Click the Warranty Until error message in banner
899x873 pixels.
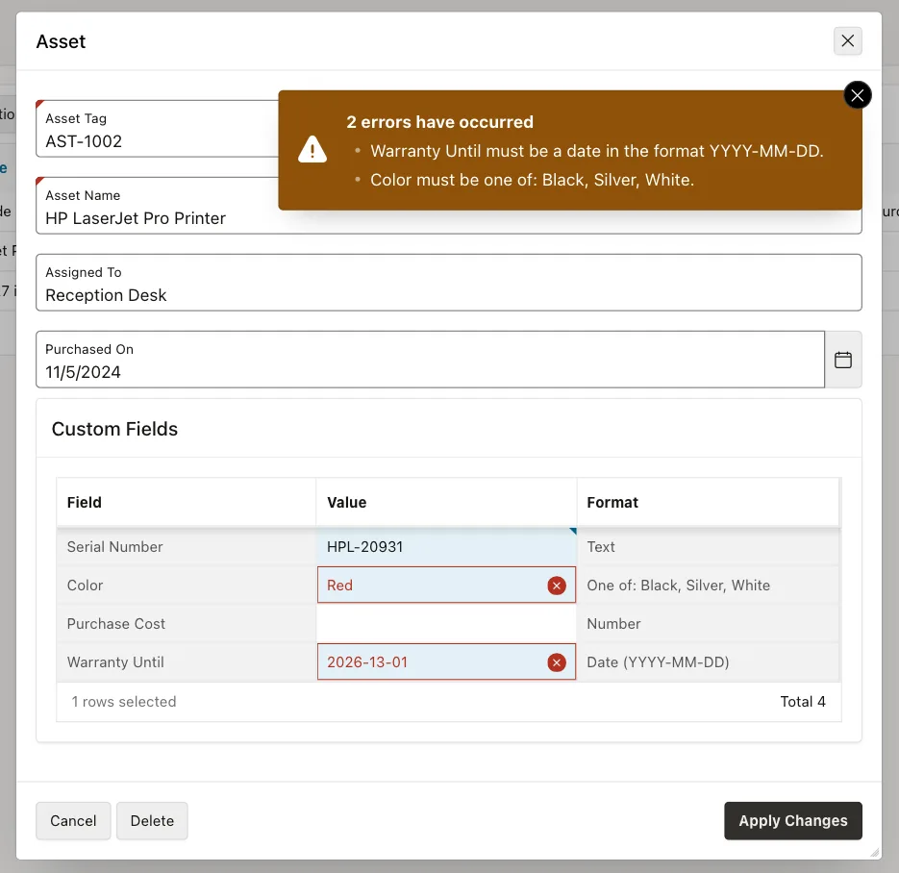click(596, 151)
